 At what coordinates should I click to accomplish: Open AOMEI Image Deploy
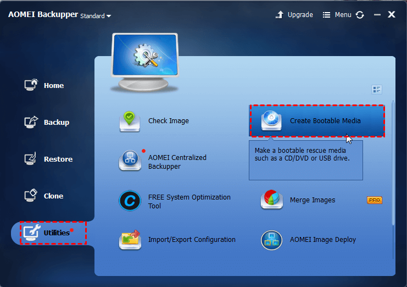pos(323,240)
